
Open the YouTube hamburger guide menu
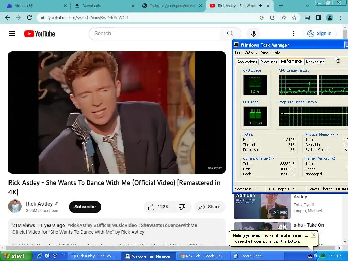[12, 34]
